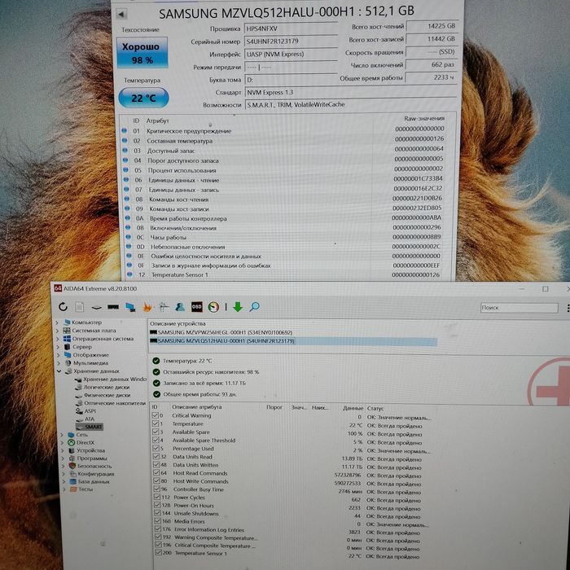Expand the Компьютер tree node
The width and height of the screenshot is (570, 570).
57,322
